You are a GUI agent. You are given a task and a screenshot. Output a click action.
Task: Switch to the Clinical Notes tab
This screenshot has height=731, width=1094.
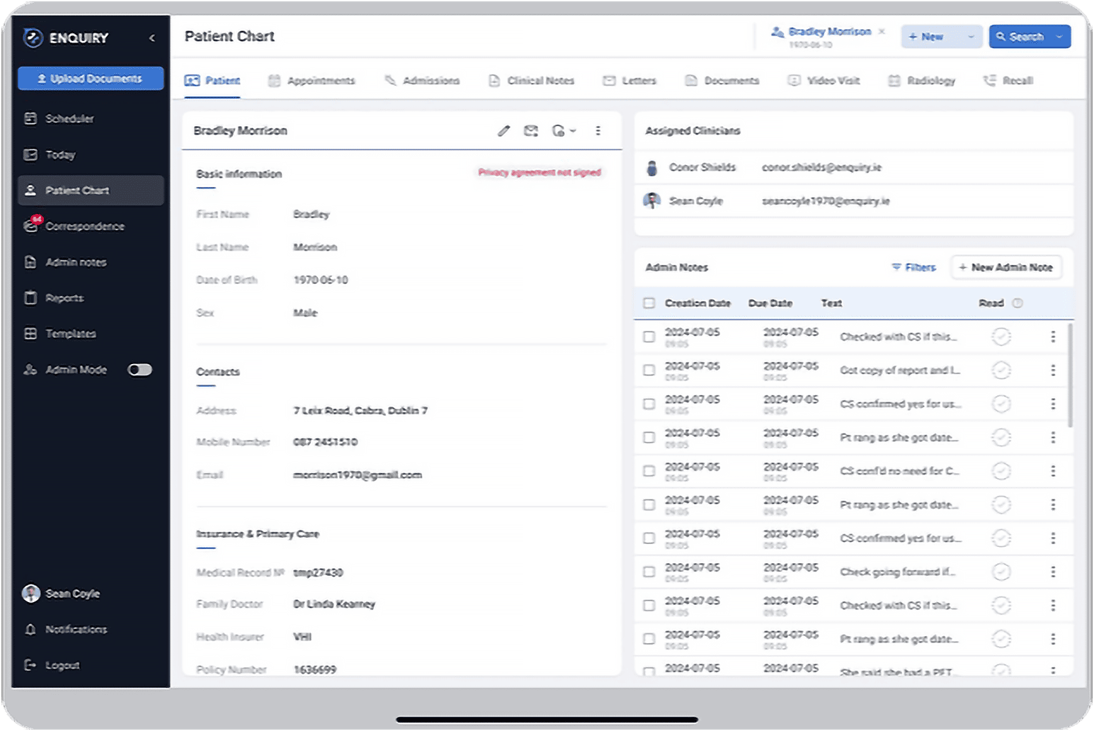coord(532,81)
